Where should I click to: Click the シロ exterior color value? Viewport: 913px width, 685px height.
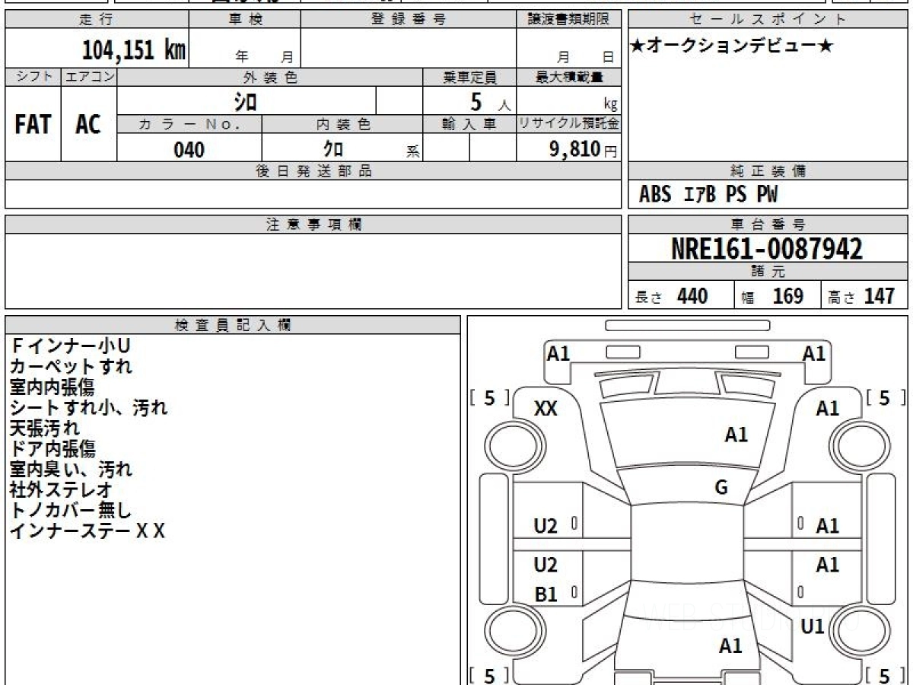246,100
